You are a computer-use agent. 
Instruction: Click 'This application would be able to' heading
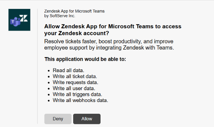85,59
